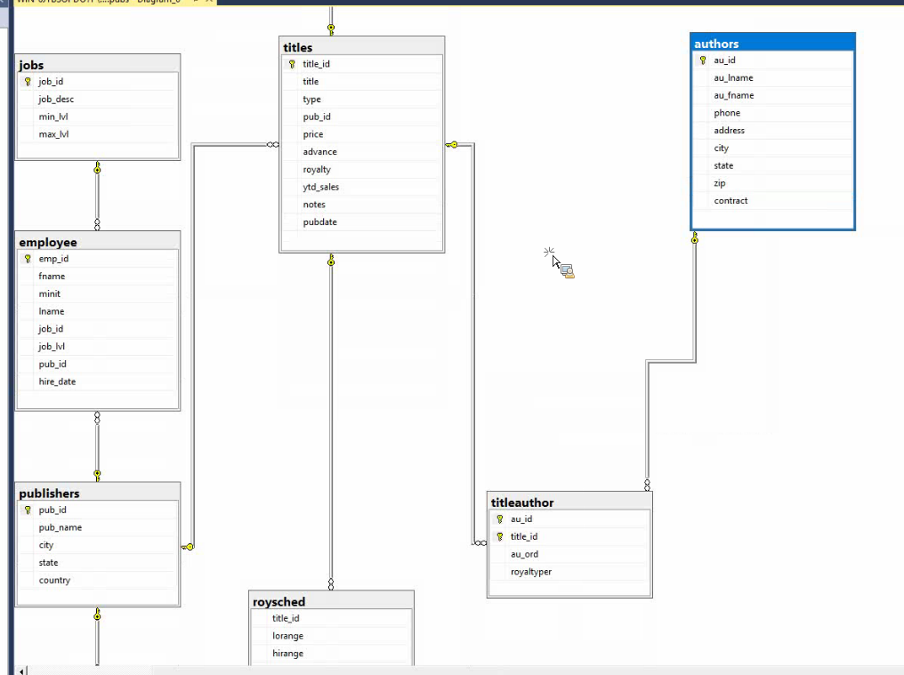This screenshot has width=904, height=675.
Task: Select the key endpoint above the titles table
Action: (x=331, y=28)
